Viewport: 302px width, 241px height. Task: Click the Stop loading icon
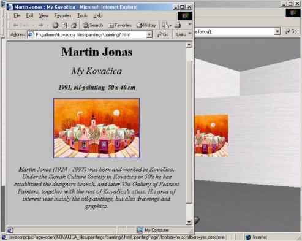tap(55, 25)
